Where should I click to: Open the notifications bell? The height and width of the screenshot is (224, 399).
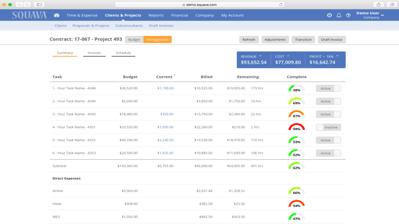[x=339, y=15]
